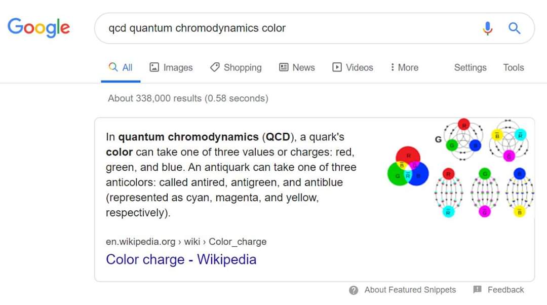The image size is (547, 305).
Task: Click the About Featured Snippets link
Action: (410, 290)
